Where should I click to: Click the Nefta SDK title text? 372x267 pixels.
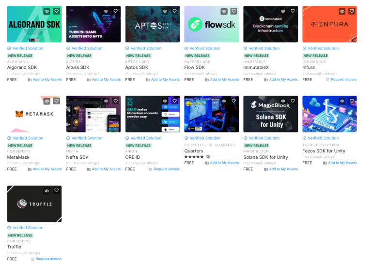point(77,157)
